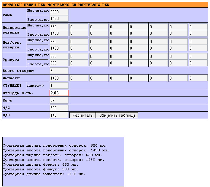Select the MONTBLANC+GU link in header

pyautogui.click(x=61, y=5)
